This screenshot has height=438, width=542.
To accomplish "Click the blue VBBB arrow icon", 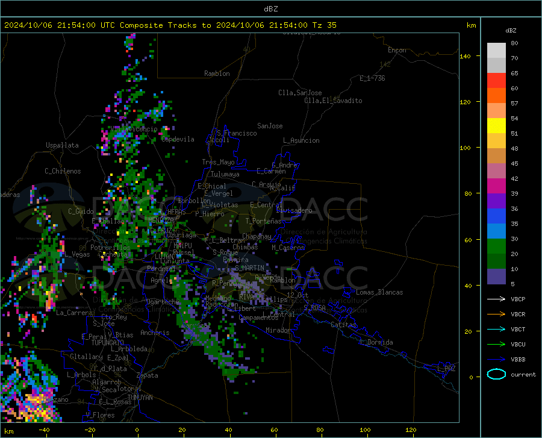I will (x=496, y=359).
